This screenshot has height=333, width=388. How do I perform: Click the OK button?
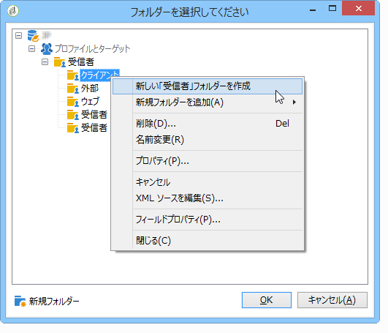click(267, 300)
